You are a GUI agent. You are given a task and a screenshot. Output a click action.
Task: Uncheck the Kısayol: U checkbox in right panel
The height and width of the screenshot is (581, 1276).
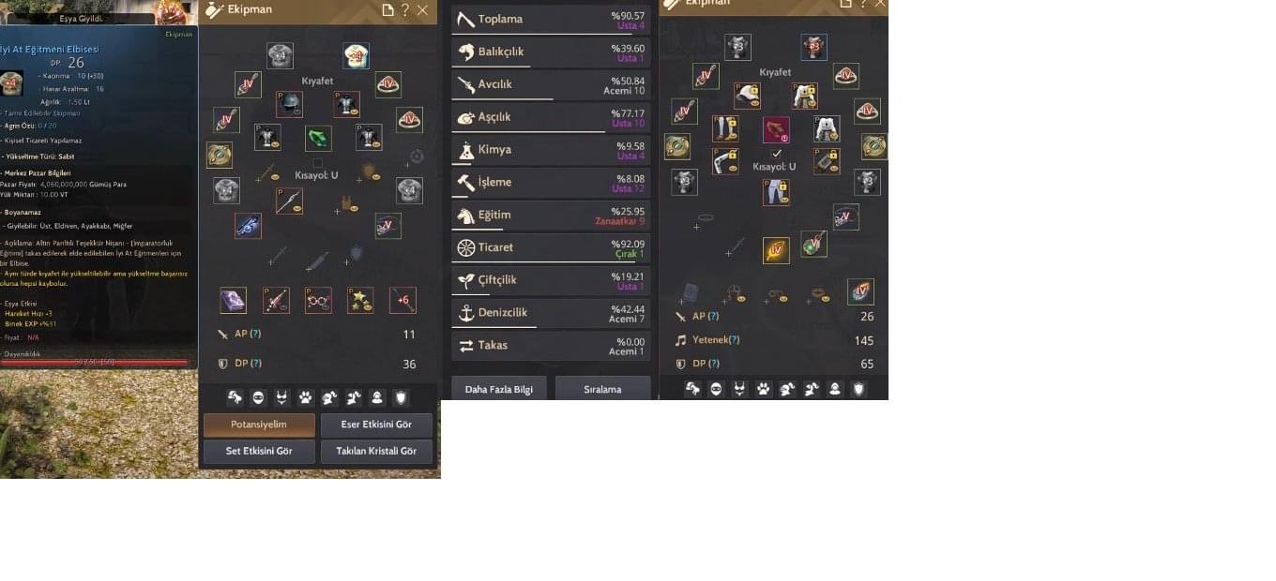[x=776, y=154]
